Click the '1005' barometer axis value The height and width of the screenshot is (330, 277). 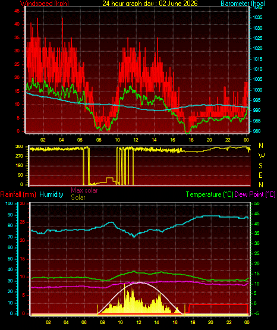[257, 79]
